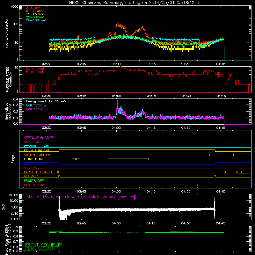This screenshot has width=255, height=255.
Task: Select the SC_IN_SUNLIGHT flag label
Action: [x=37, y=150]
